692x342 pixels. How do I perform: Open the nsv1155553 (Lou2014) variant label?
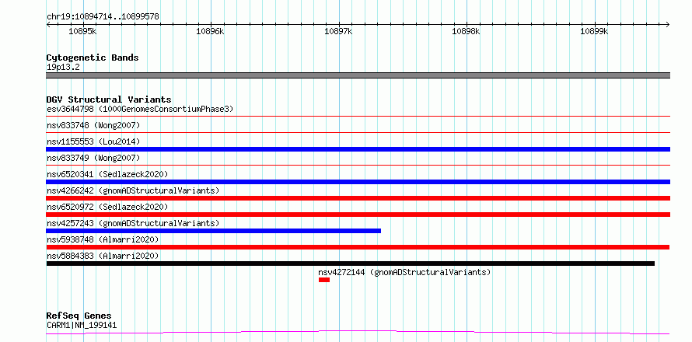click(93, 141)
